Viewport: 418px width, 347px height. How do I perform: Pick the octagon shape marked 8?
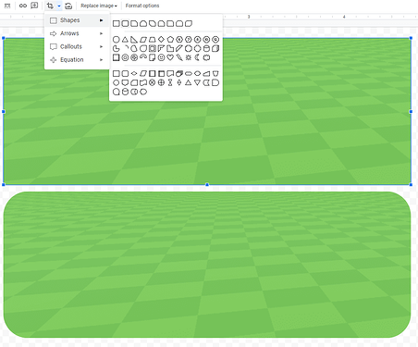pyautogui.click(x=197, y=40)
